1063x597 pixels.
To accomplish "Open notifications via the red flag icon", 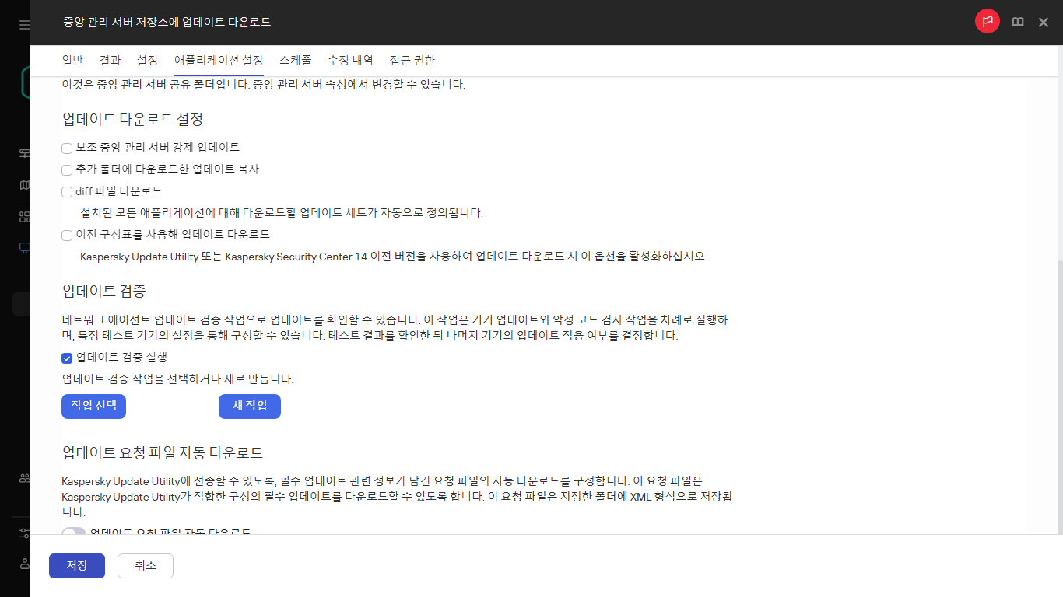I will [x=987, y=22].
